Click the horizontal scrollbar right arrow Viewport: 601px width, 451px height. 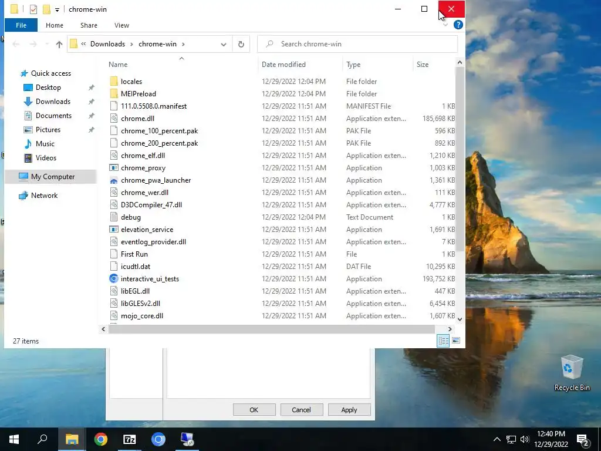pos(450,329)
